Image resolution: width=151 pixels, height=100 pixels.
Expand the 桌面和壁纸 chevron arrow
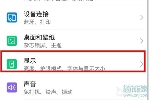pyautogui.click(x=142, y=41)
